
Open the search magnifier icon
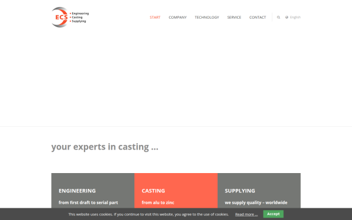(278, 17)
